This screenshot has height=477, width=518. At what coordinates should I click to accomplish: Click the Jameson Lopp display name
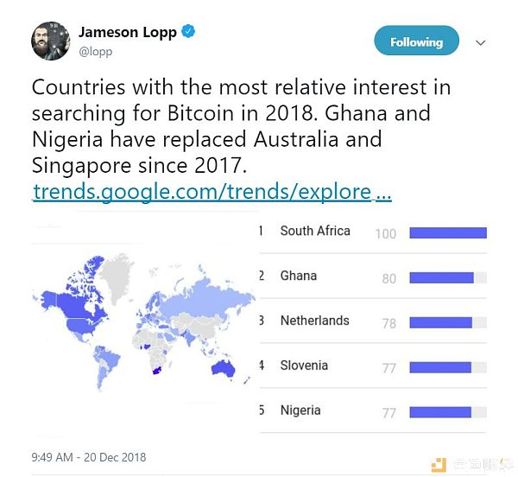coord(128,32)
